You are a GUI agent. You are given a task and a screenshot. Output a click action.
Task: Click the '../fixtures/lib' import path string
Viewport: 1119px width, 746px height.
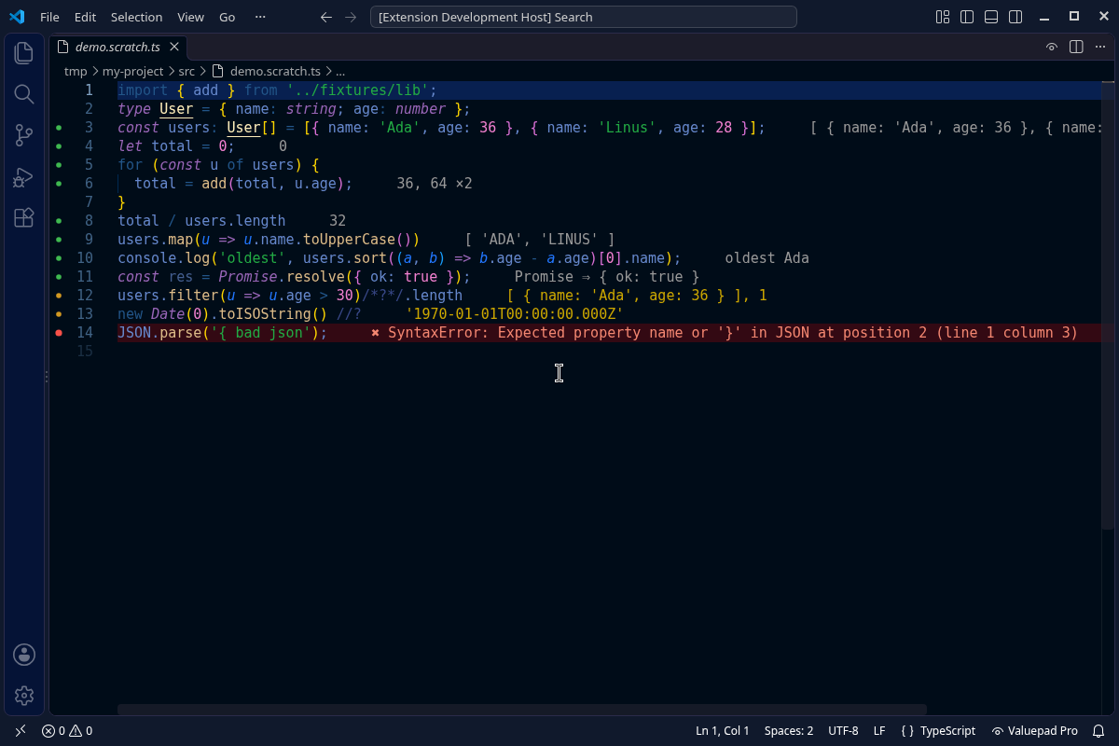[x=358, y=90]
